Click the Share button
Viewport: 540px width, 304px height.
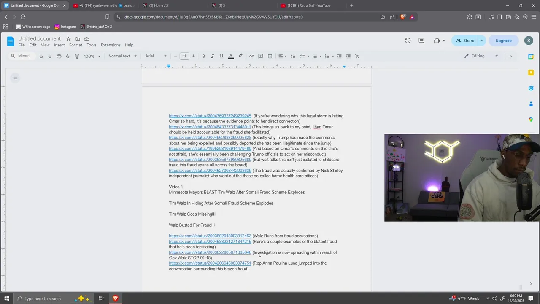click(x=465, y=41)
